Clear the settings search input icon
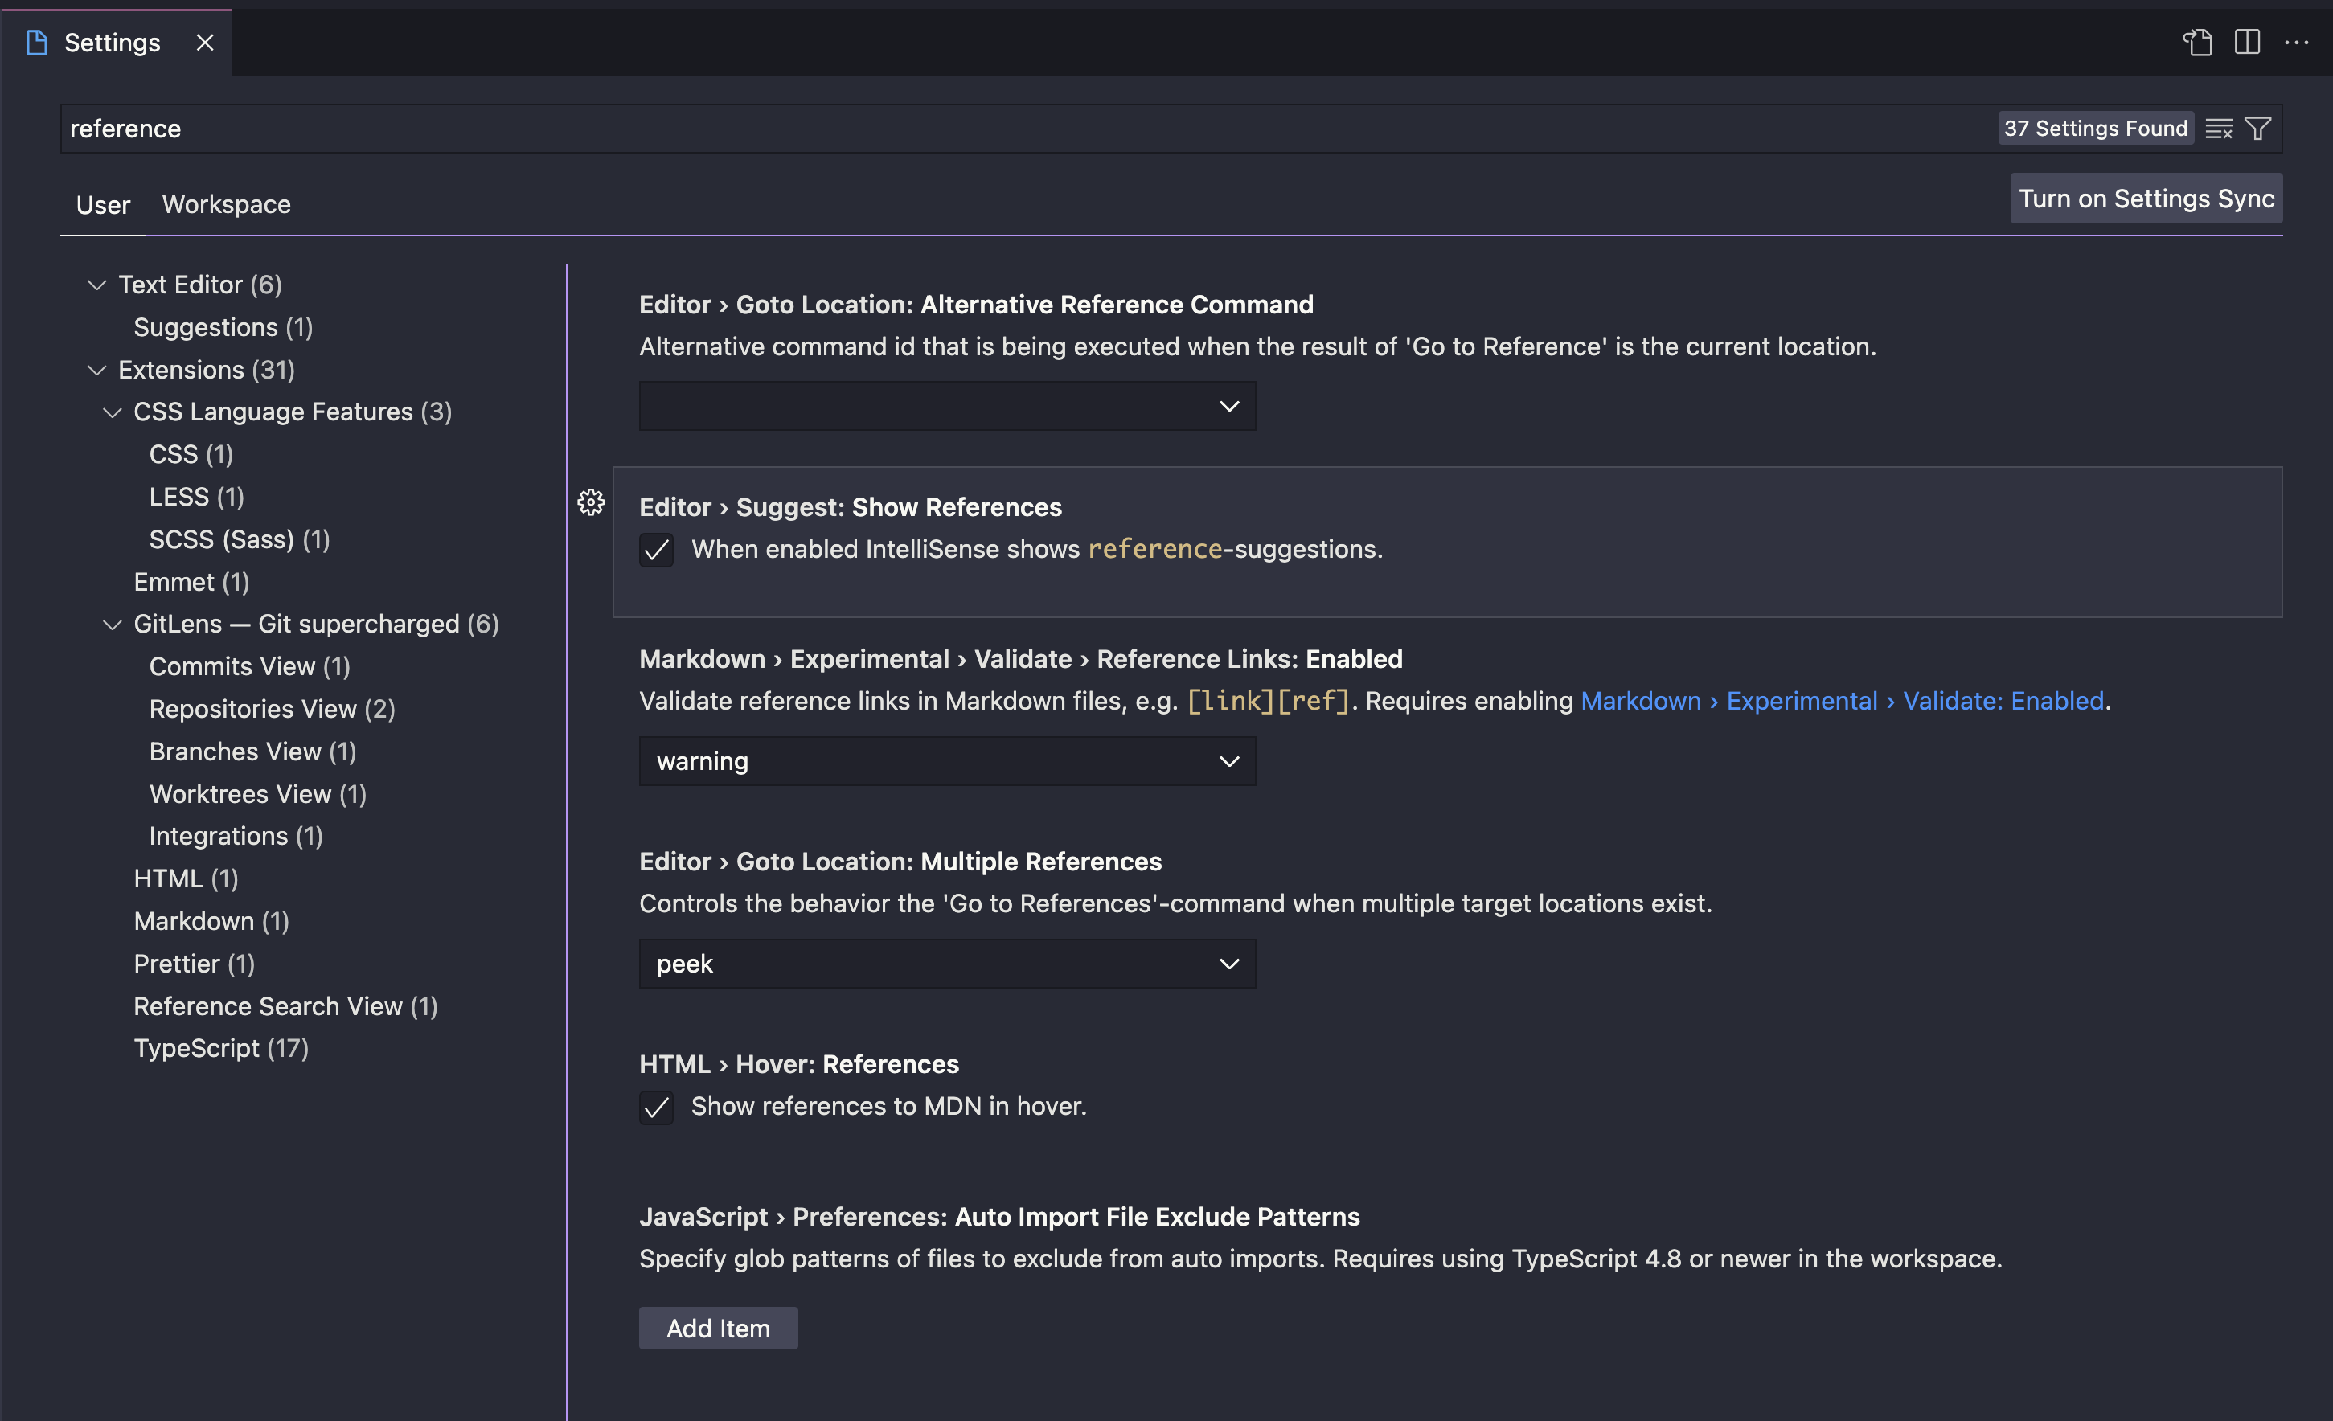 coord(2218,129)
